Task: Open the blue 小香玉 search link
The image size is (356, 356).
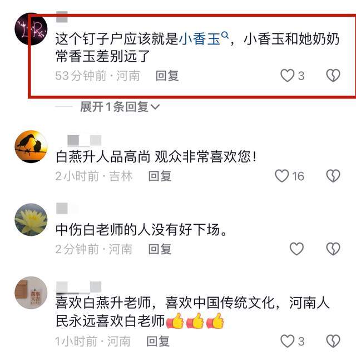Action: (x=204, y=38)
